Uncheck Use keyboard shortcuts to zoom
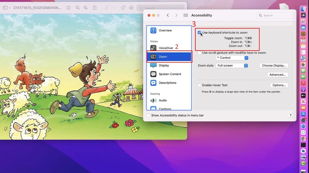The width and height of the screenshot is (309, 173). [199, 33]
